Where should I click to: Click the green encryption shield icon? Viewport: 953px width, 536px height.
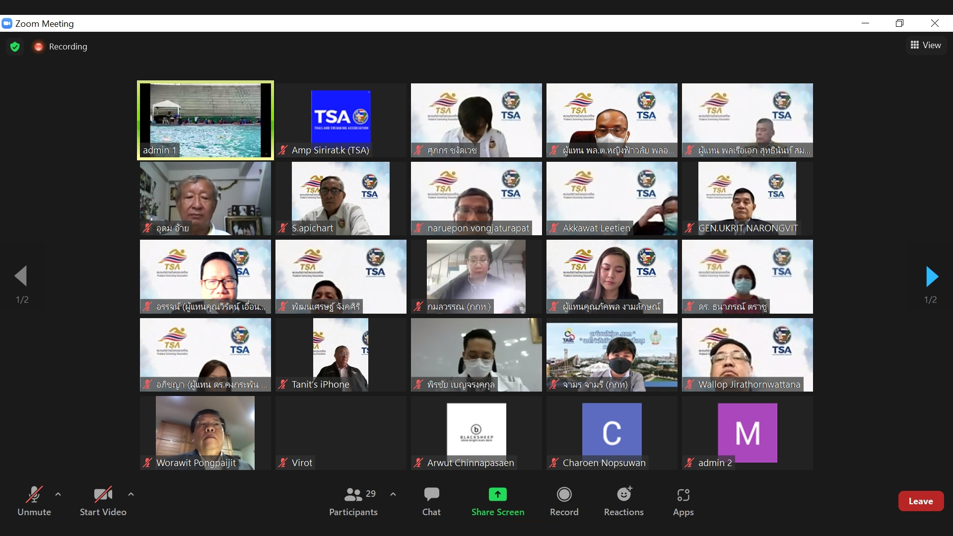[15, 47]
